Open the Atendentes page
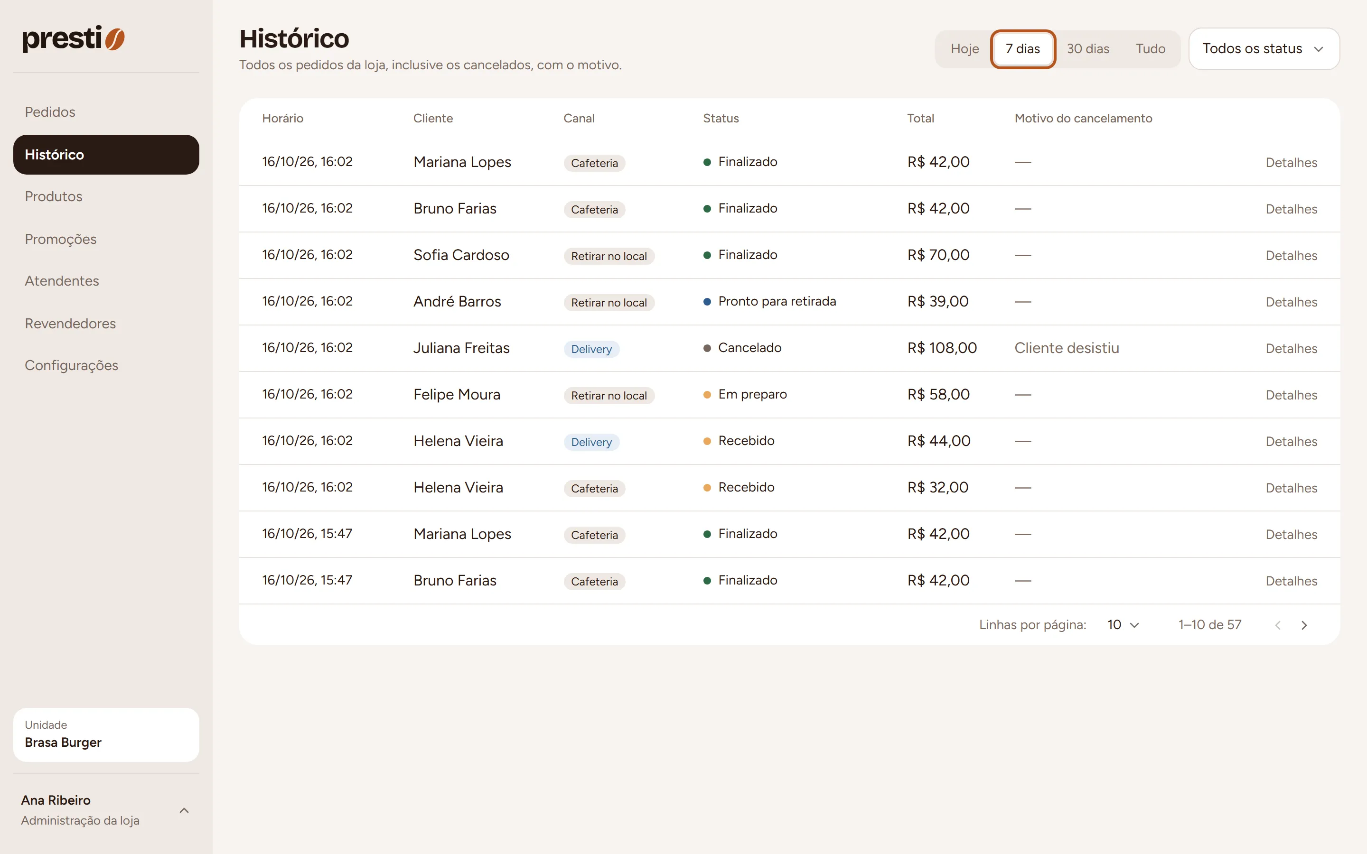The image size is (1367, 854). [106, 281]
